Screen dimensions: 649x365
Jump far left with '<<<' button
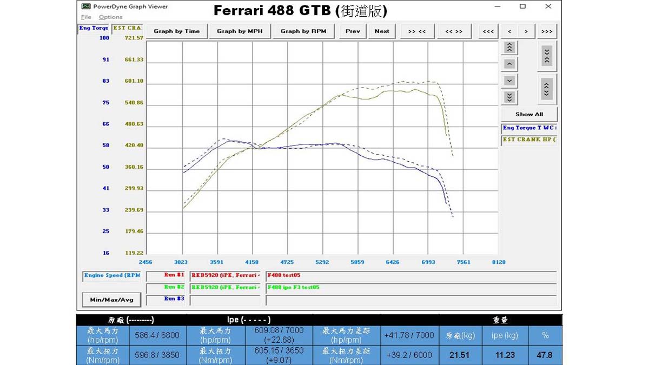point(488,31)
